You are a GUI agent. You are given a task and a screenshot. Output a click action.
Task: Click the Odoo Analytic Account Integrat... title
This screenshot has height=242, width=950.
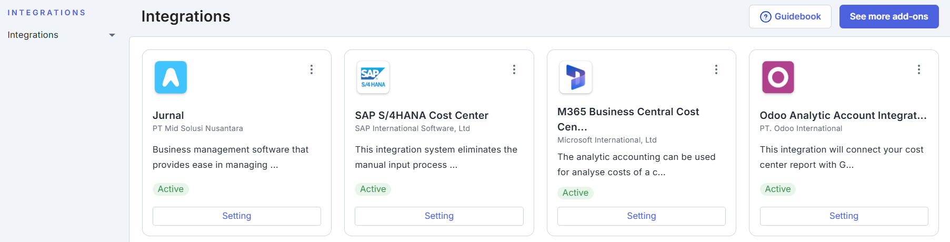843,116
